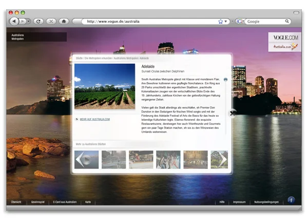Image resolution: width=308 pixels, height=221 pixels.
Task: Click the Adelaide vineyard photo
Action: pos(105,86)
